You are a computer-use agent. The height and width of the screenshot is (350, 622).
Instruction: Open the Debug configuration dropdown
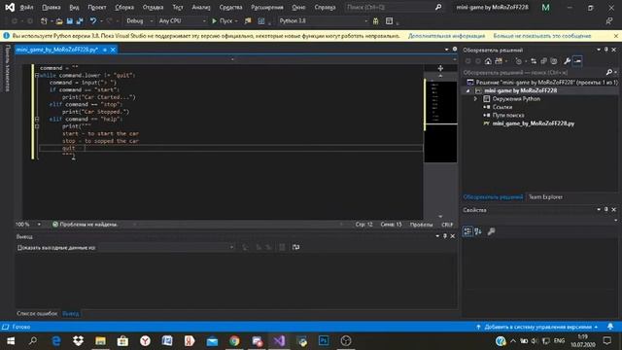[140, 20]
